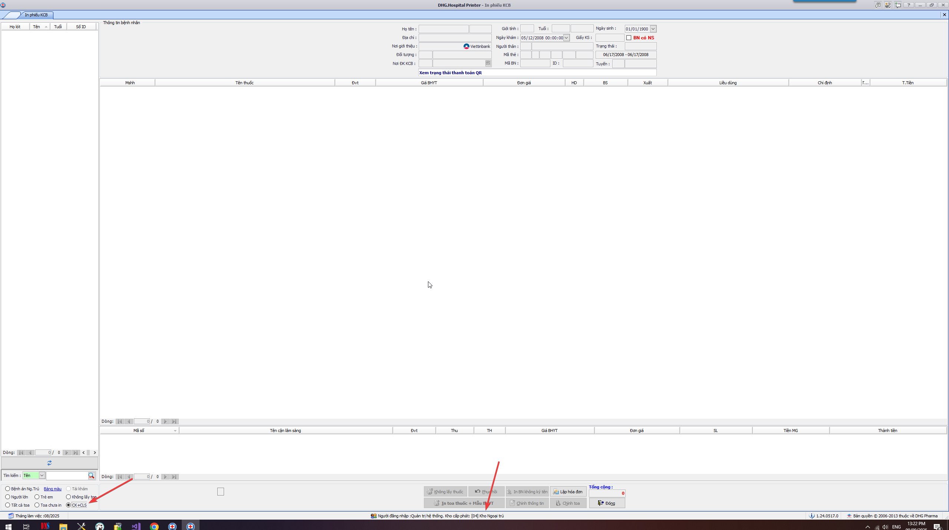Click last record arrow in patient list navigator
949x530 pixels.
point(76,452)
